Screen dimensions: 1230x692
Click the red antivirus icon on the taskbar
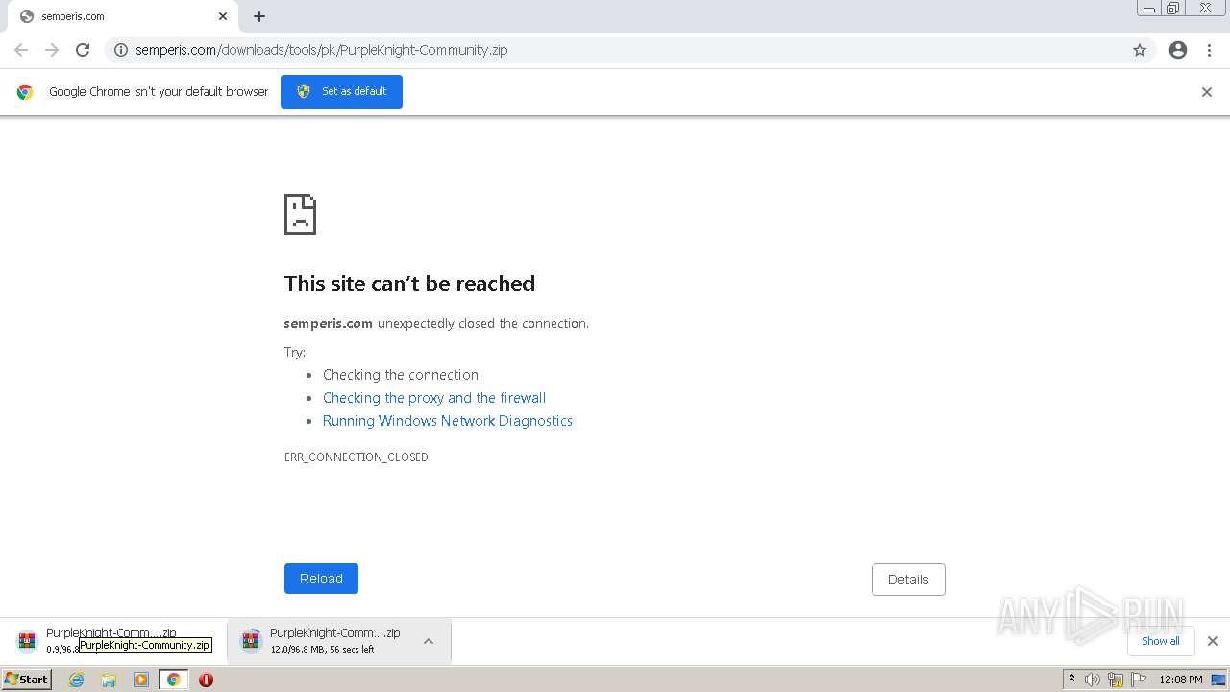(206, 680)
